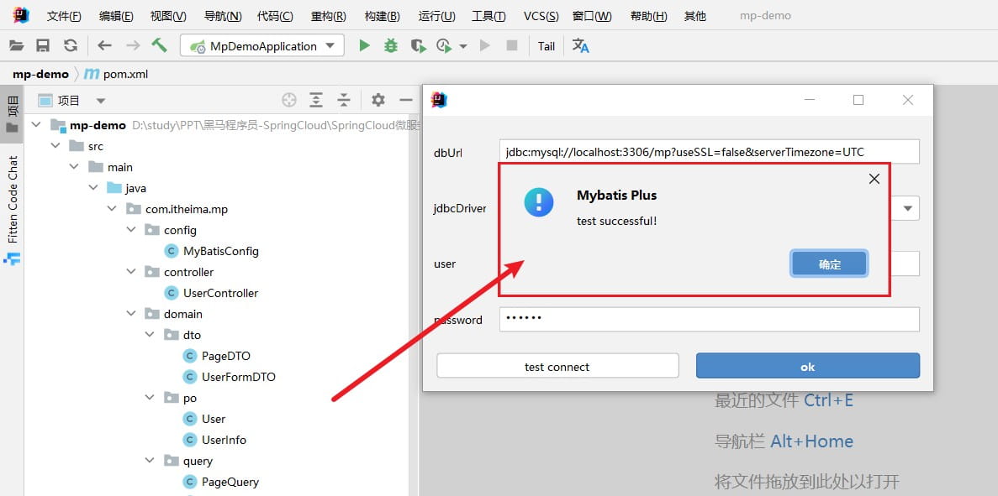Click the locate-file crosshair icon in project panel
998x496 pixels.
coord(289,101)
